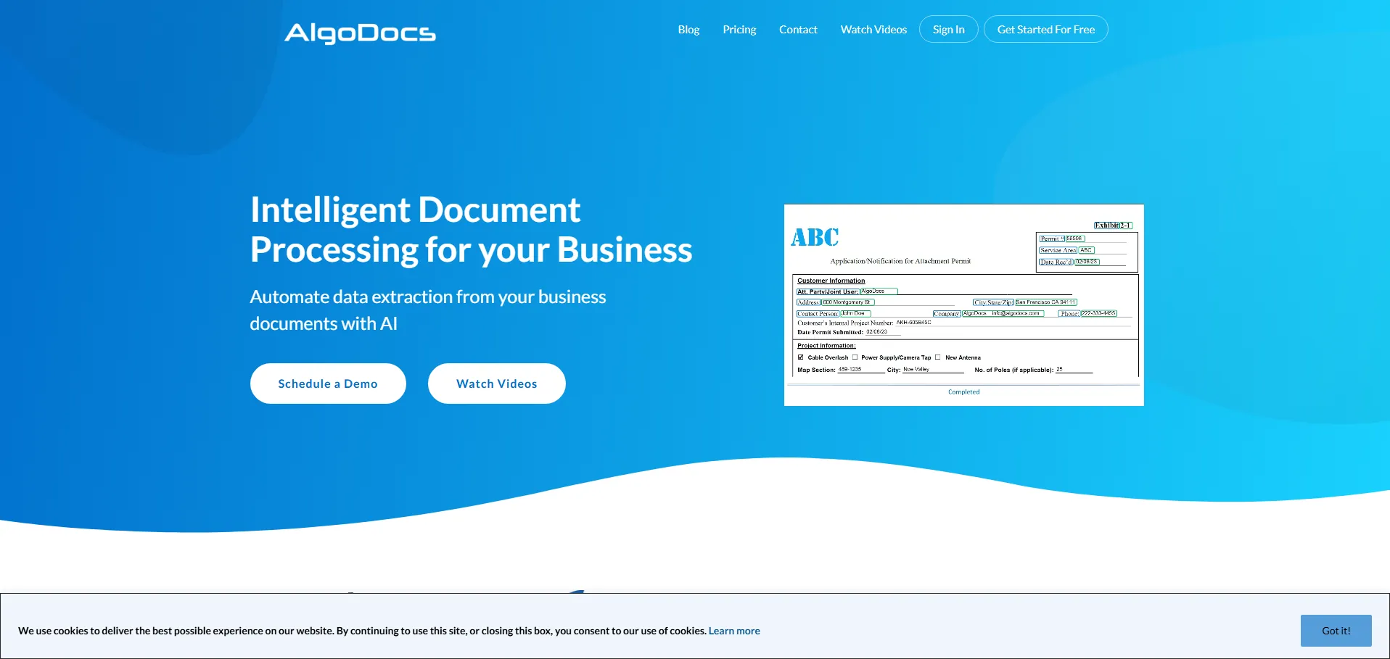Select Watch Videos in the top navigation
The image size is (1390, 659).
coord(873,30)
